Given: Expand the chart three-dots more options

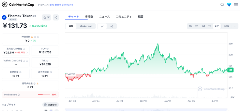Looking at the screenshot, I should coord(235,26).
